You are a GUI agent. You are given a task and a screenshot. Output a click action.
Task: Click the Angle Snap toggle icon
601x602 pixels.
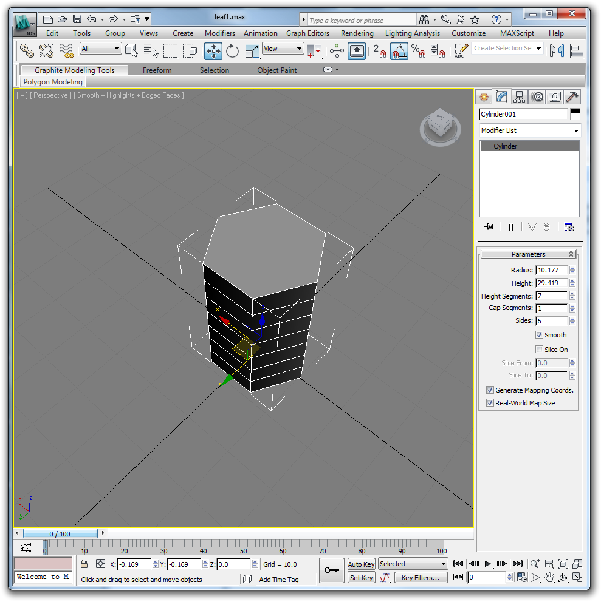[x=399, y=51]
